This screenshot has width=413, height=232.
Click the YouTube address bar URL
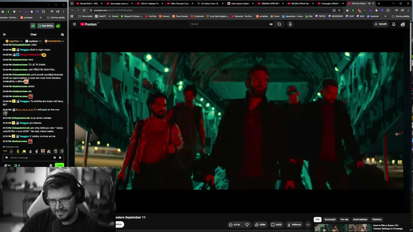(x=113, y=10)
